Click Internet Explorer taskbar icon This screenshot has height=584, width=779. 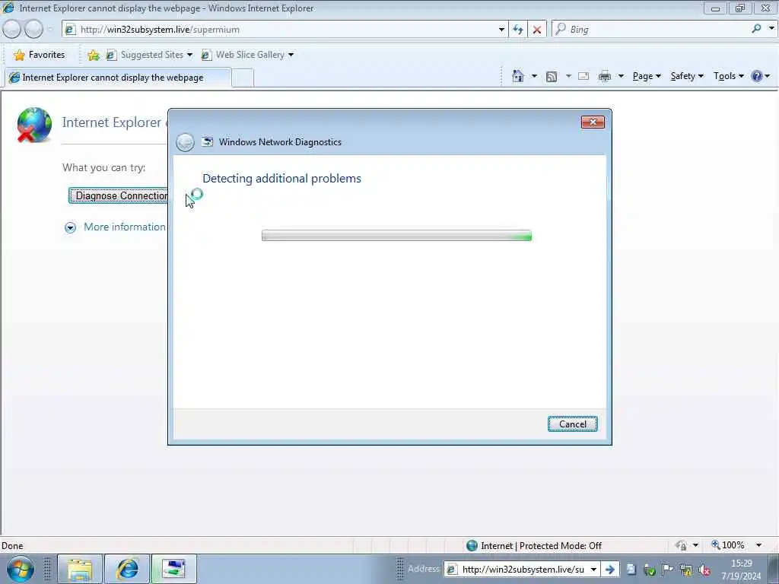pos(127,569)
